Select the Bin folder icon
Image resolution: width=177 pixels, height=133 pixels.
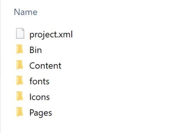pyautogui.click(x=19, y=49)
